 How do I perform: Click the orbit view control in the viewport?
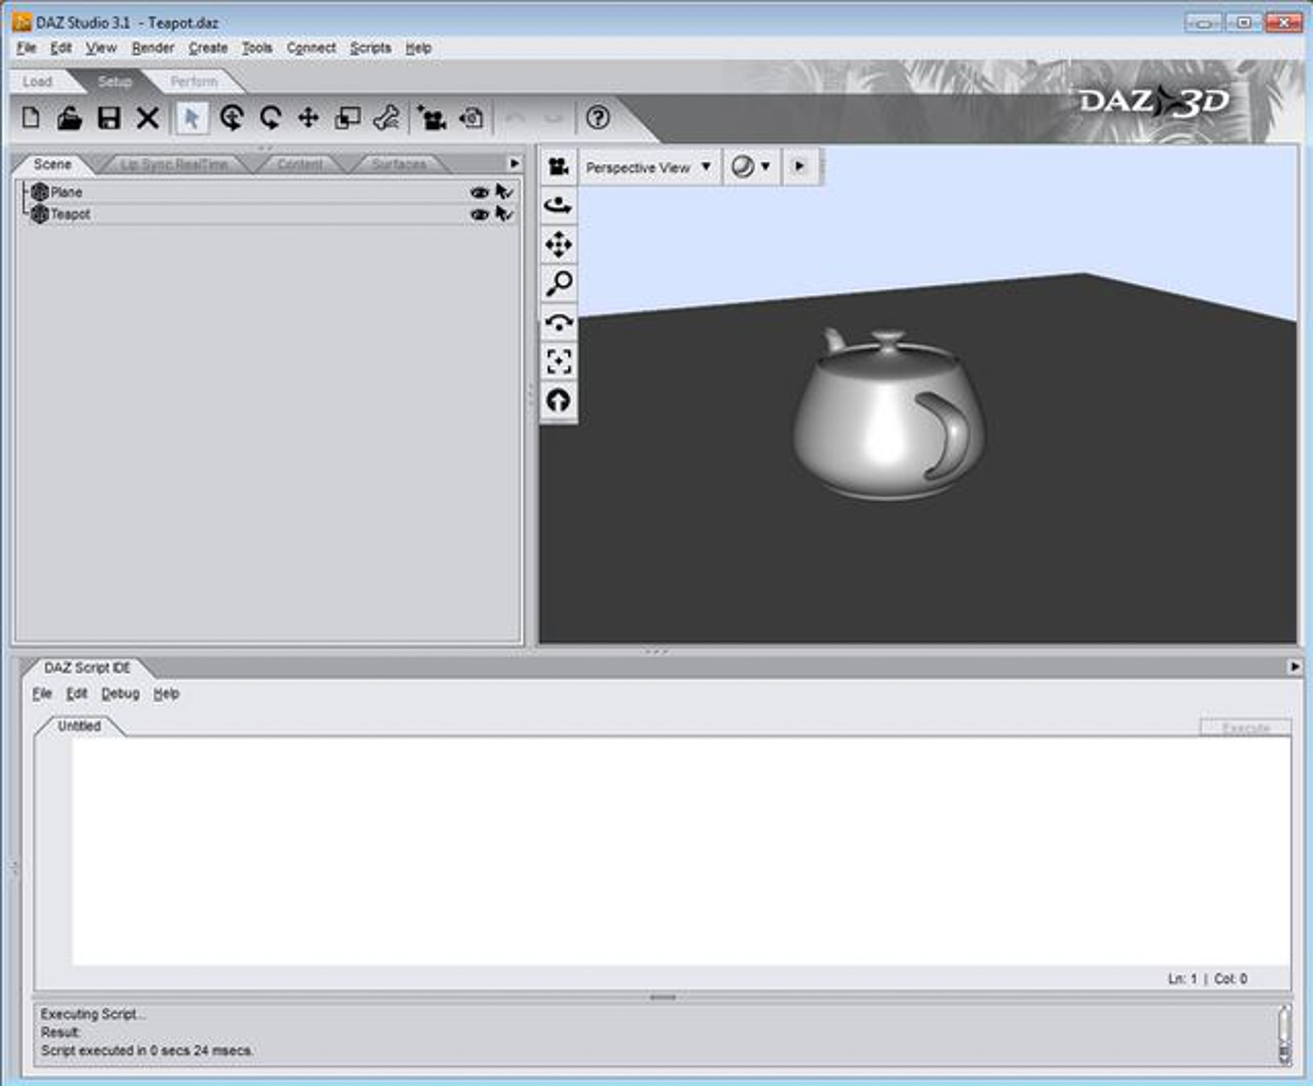point(559,205)
